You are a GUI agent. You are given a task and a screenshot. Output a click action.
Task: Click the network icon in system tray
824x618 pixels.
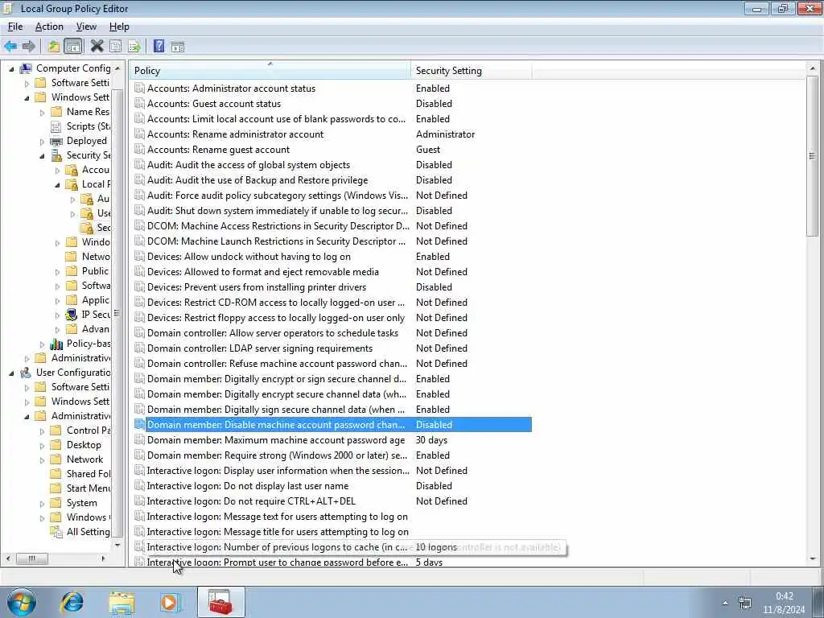pyautogui.click(x=744, y=602)
